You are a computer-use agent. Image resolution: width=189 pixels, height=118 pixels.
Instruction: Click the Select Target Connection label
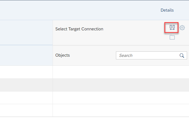tap(79, 29)
